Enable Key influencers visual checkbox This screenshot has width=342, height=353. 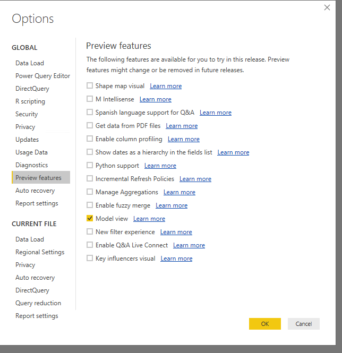coord(90,258)
